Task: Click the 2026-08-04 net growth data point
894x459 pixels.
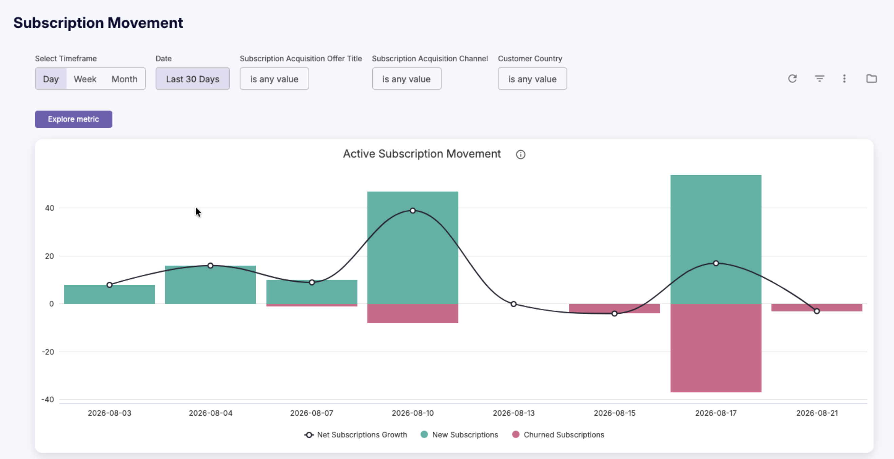Action: 210,266
